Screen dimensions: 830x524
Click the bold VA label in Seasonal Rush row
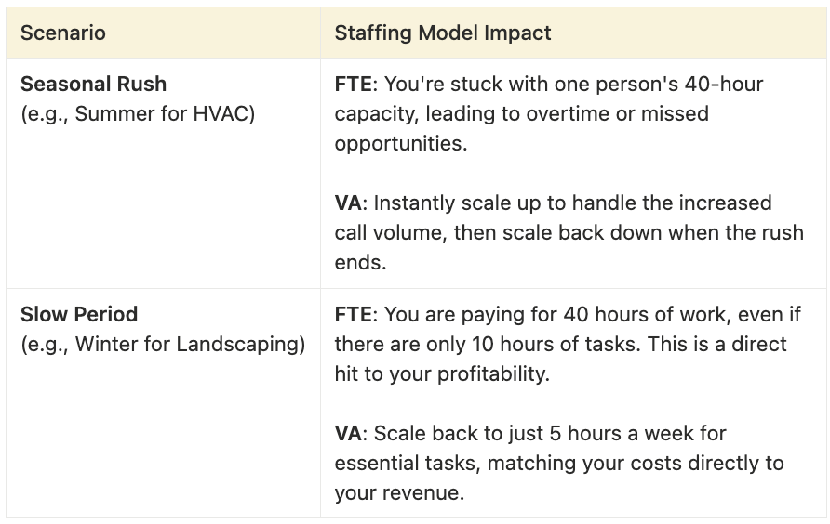point(348,203)
